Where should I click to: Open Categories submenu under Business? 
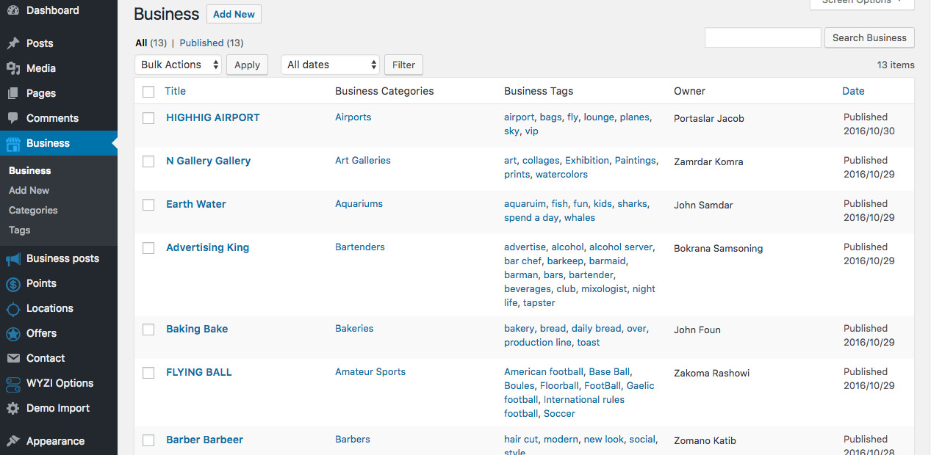pos(33,210)
